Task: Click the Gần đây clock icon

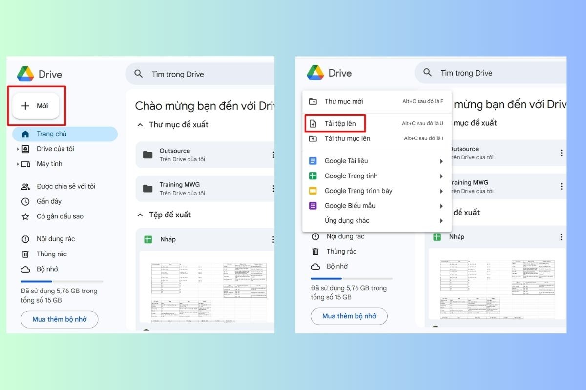Action: click(25, 202)
